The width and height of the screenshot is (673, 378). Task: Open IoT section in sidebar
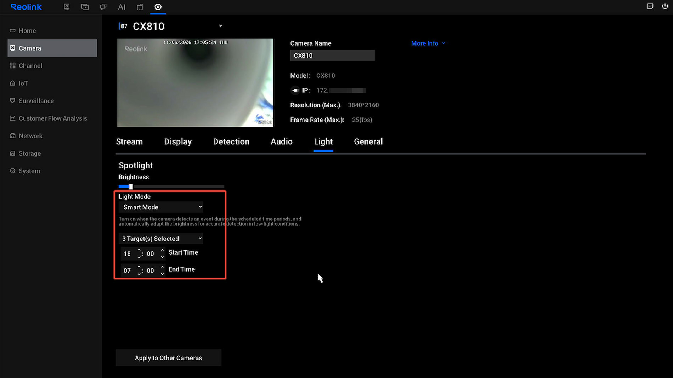pyautogui.click(x=52, y=83)
